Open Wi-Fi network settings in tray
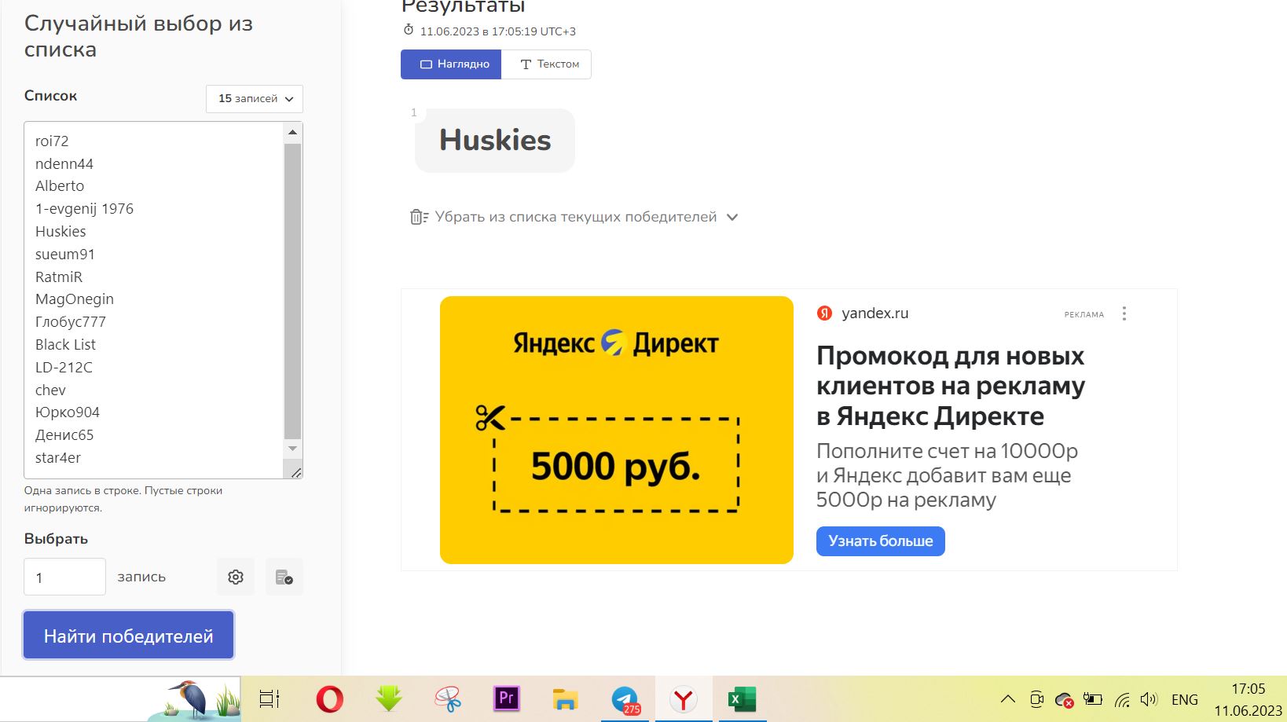This screenshot has width=1287, height=722. 1122,699
